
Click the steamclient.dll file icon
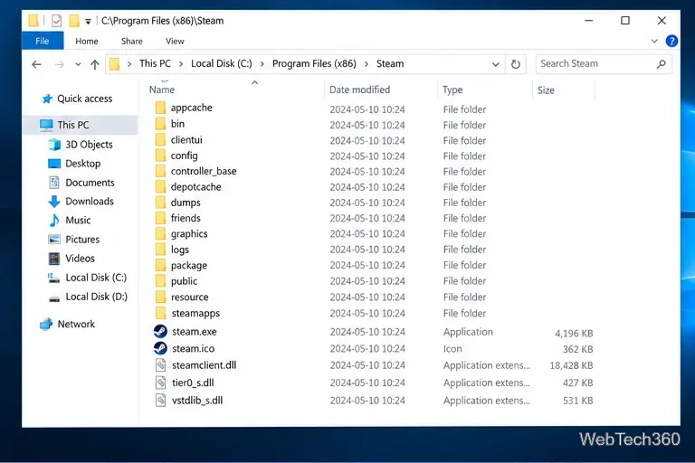click(x=160, y=365)
